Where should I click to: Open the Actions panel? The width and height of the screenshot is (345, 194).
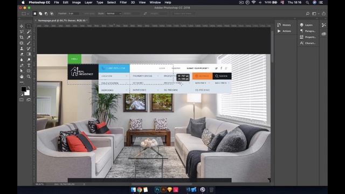284,31
